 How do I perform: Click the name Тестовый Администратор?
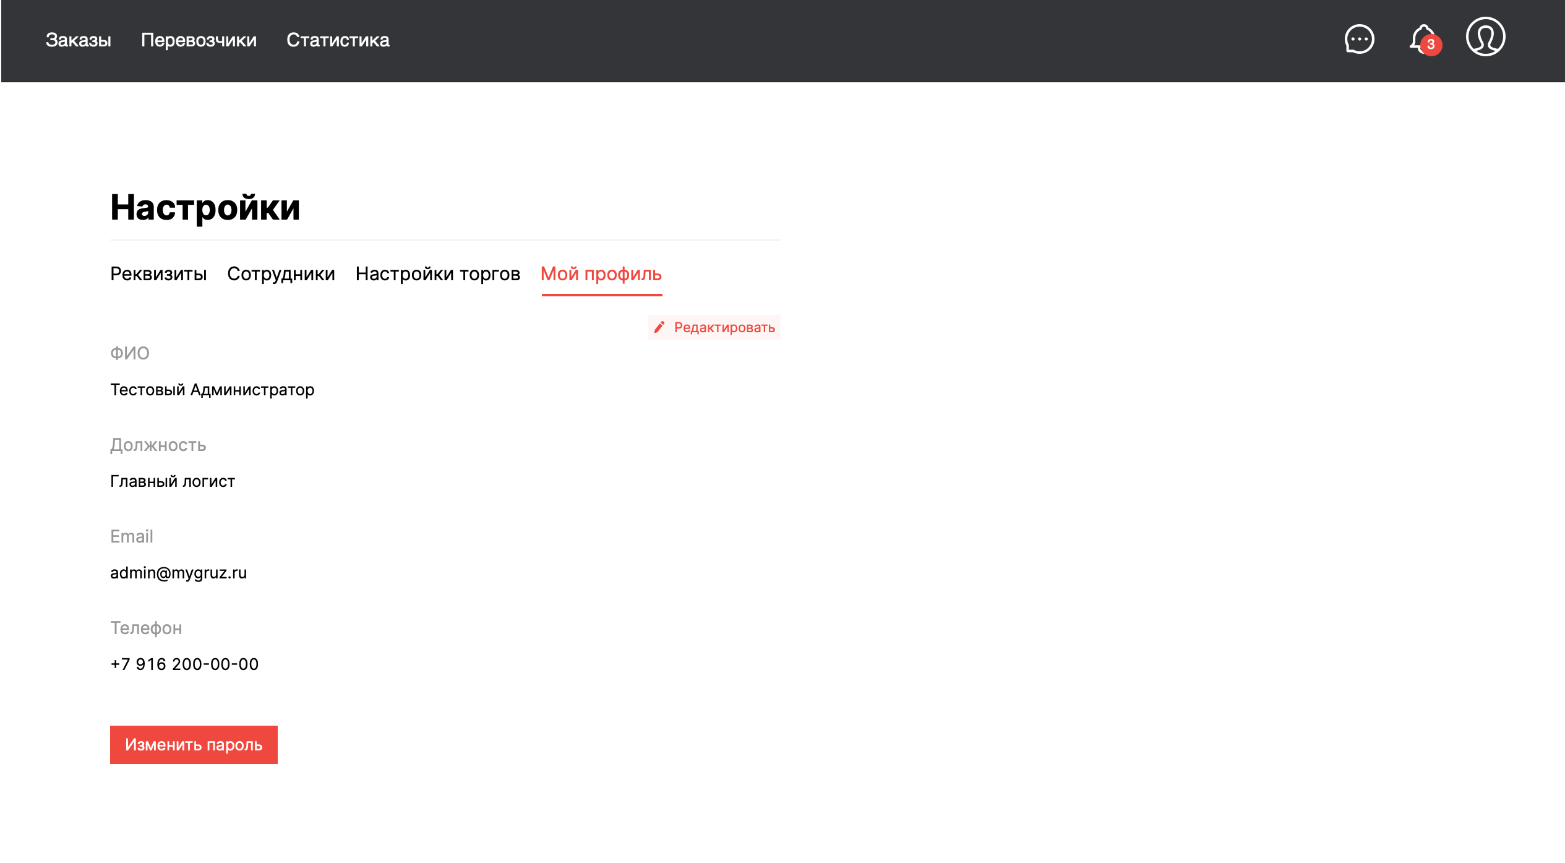click(x=212, y=390)
